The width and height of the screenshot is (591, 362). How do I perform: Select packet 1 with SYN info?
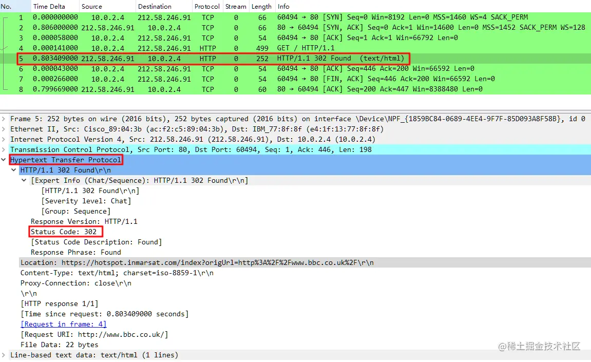coord(296,17)
